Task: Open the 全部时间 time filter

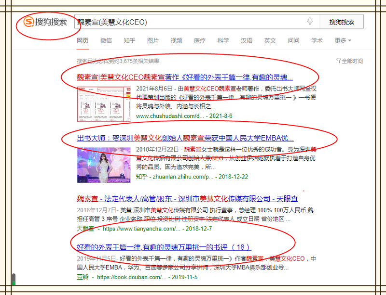Action: click(349, 61)
